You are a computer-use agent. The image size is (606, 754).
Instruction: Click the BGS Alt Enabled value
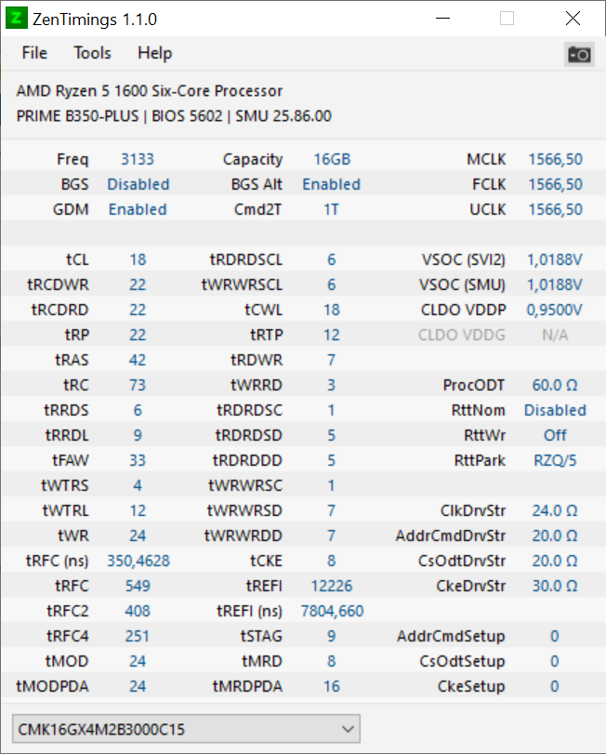click(331, 184)
